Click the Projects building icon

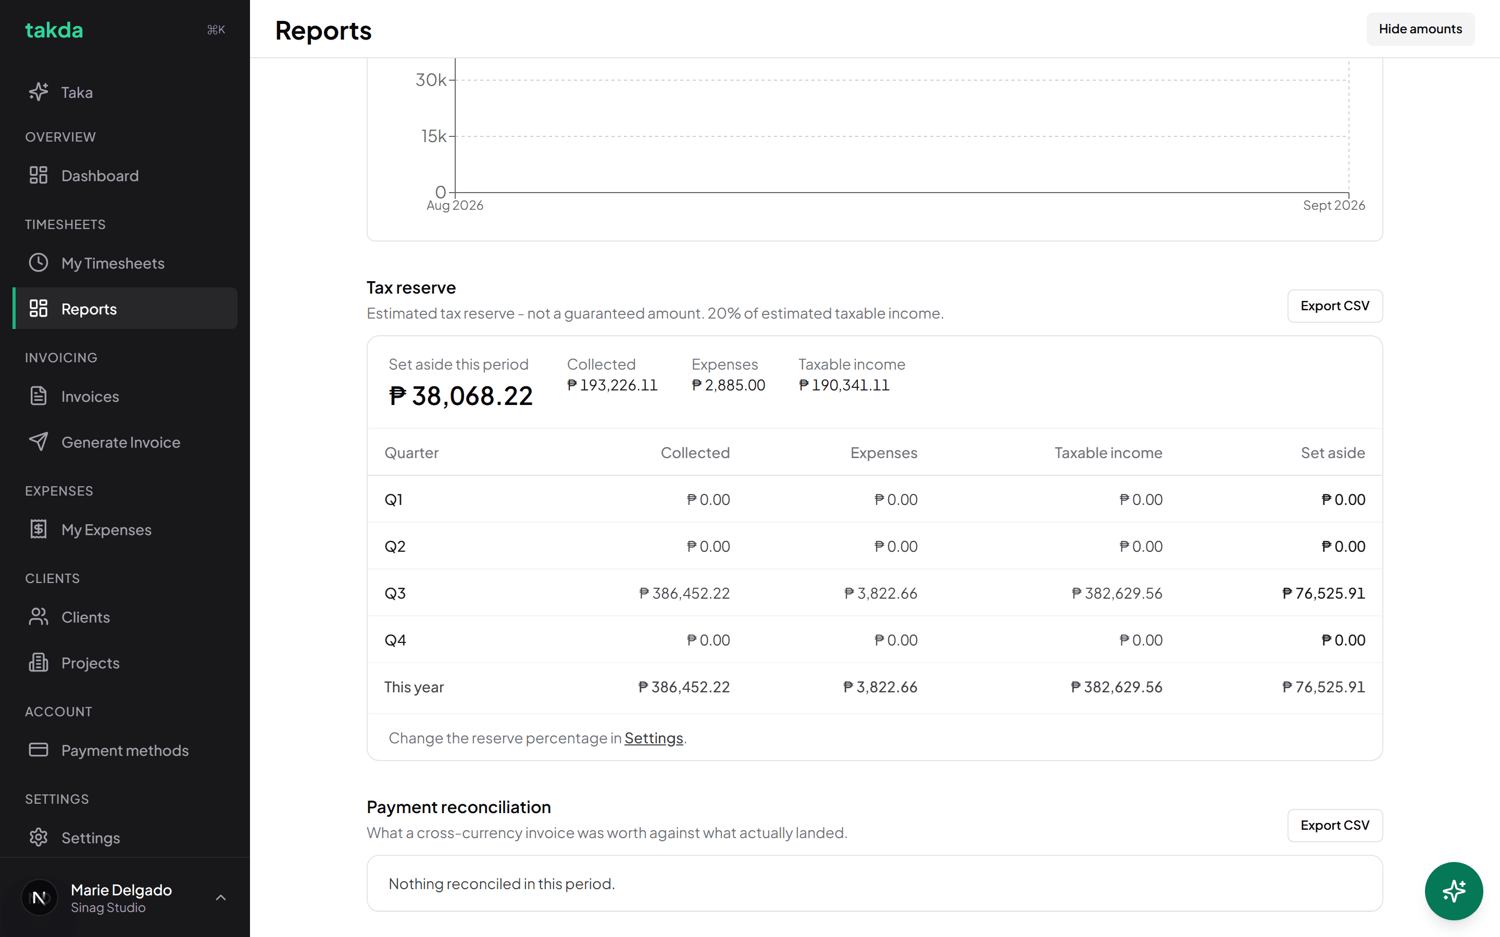(39, 663)
